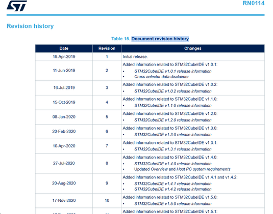The height and width of the screenshot is (214, 273).
Task: Click revision number 10 cell
Action: tap(107, 200)
